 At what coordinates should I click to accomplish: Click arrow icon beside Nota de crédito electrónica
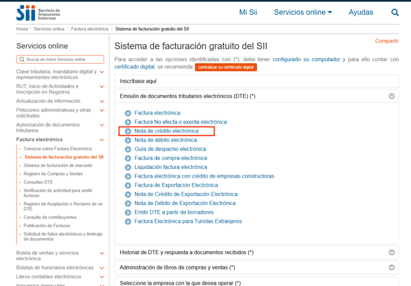(128, 131)
